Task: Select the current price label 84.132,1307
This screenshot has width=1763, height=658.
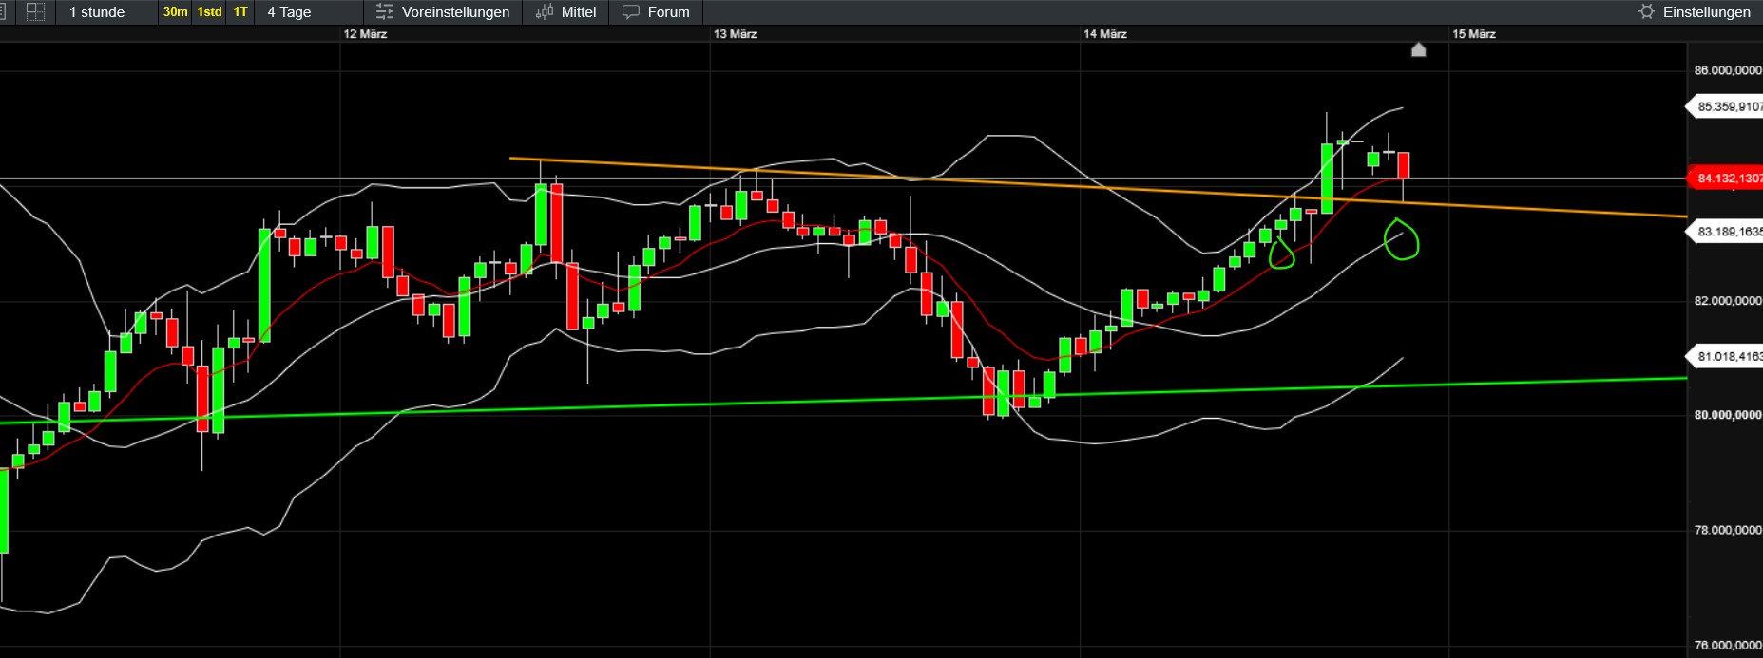Action: [1724, 179]
